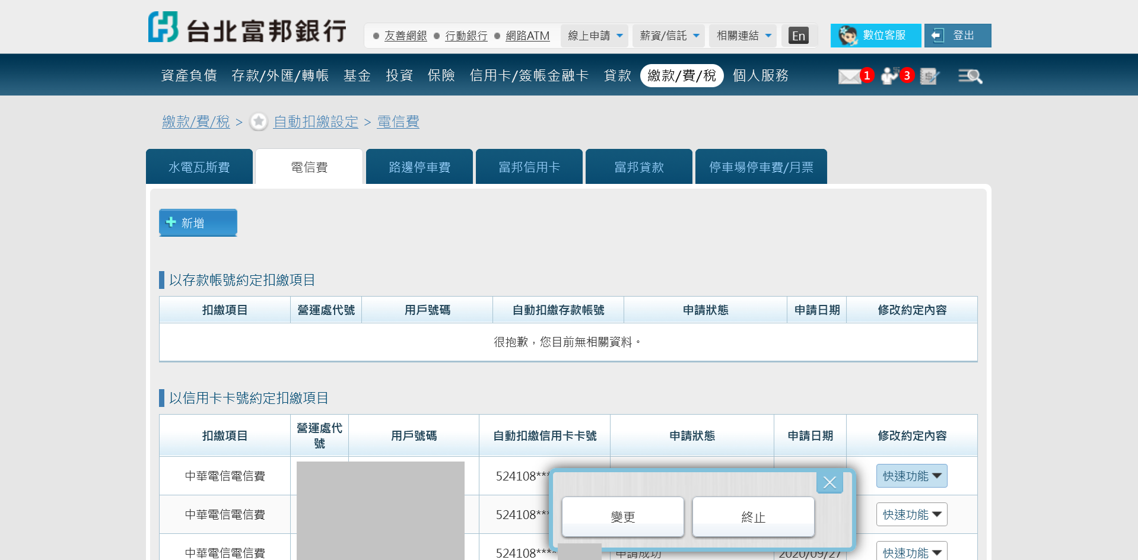Expand the 薪資/信託 dropdown
Viewport: 1138px width, 560px height.
pos(669,36)
